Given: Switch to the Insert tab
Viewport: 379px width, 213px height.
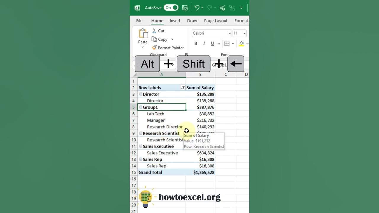Looking at the screenshot, I should pyautogui.click(x=175, y=21).
